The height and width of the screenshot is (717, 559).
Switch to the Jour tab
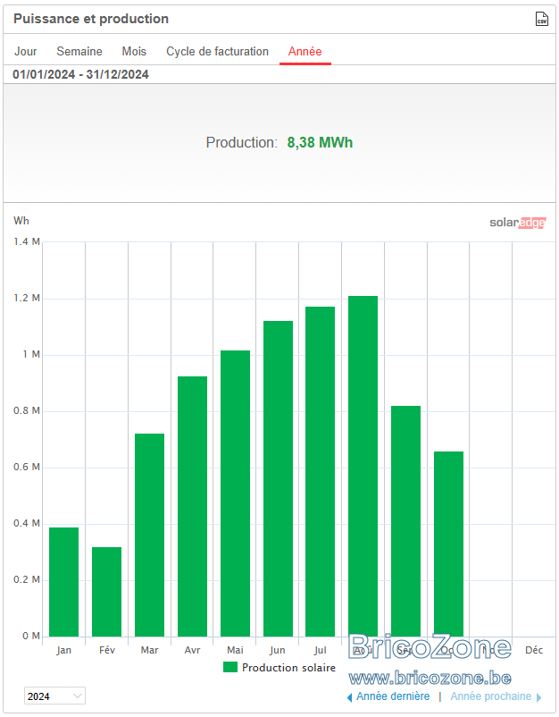(26, 51)
